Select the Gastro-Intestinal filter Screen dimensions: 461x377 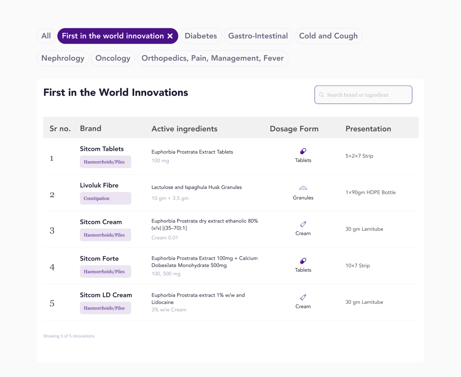tap(258, 36)
